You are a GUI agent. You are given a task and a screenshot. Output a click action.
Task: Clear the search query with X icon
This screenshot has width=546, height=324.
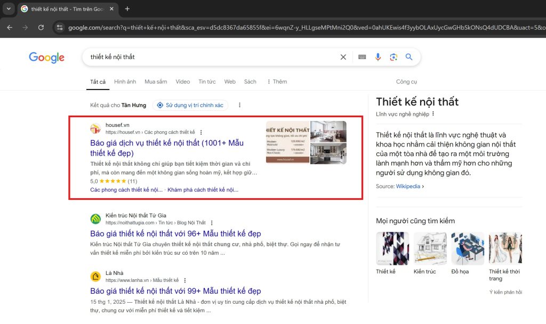(343, 57)
